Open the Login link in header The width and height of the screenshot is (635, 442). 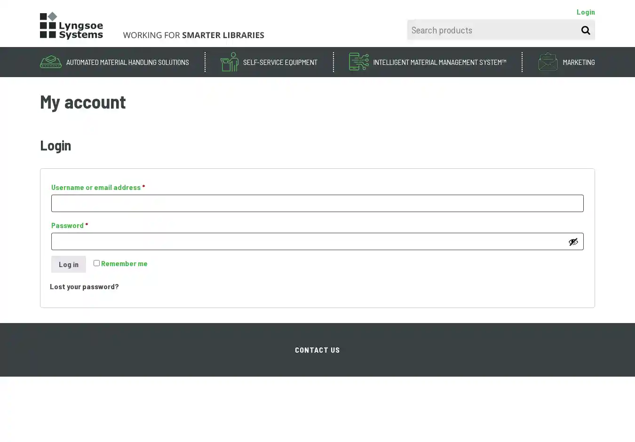586,12
